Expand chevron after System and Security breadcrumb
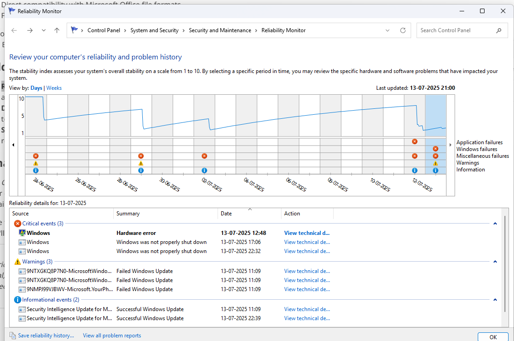Screen dimensions: 514x341 (184, 30)
